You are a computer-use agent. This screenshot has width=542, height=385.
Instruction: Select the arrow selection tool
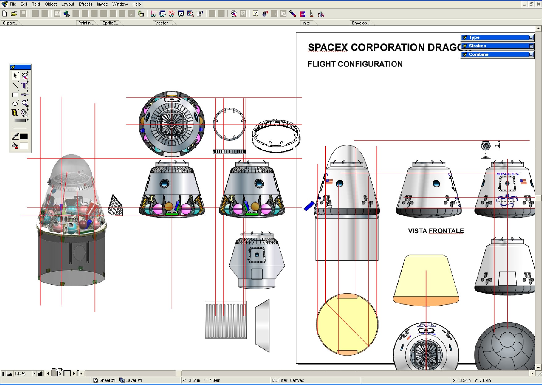(x=15, y=76)
